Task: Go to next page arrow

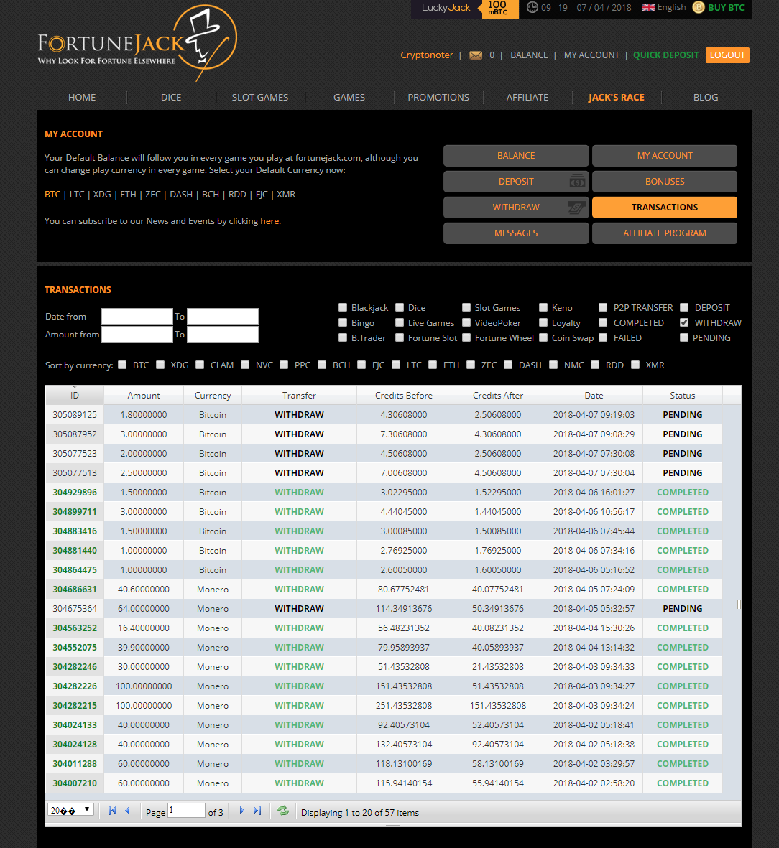Action: point(241,811)
